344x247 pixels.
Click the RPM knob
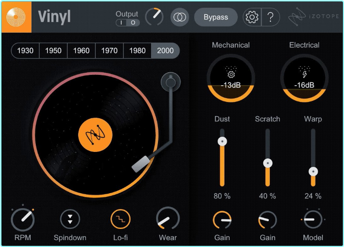(23, 219)
